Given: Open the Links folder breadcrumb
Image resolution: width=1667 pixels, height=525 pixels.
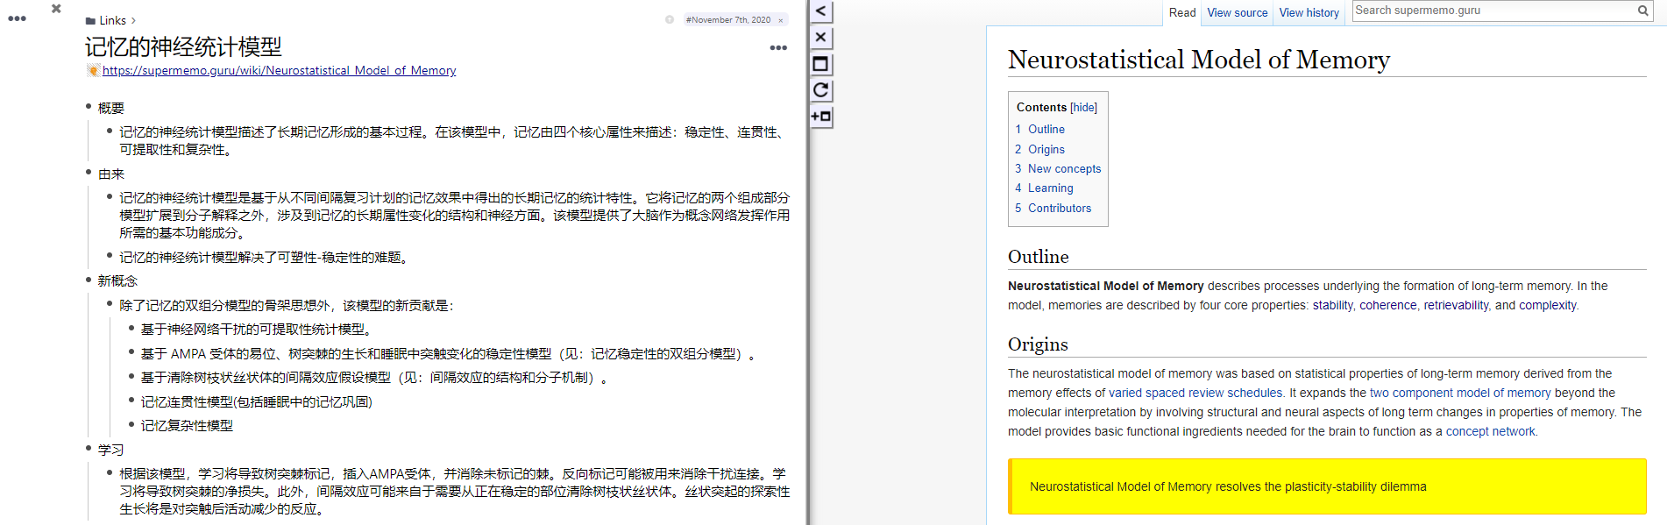Looking at the screenshot, I should tap(112, 20).
